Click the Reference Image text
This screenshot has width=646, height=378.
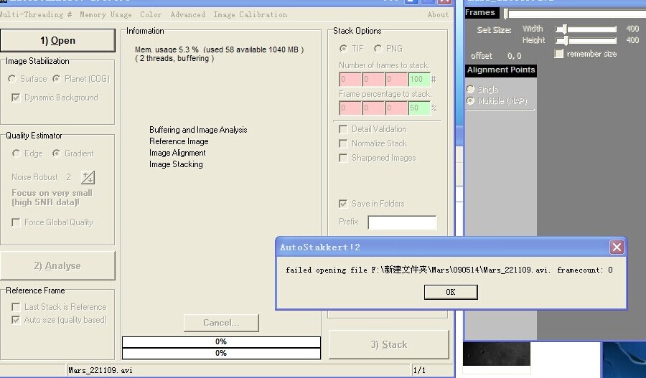179,141
